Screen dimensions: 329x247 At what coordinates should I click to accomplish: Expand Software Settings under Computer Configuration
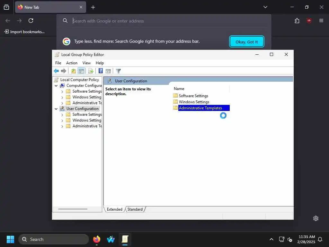tap(62, 92)
